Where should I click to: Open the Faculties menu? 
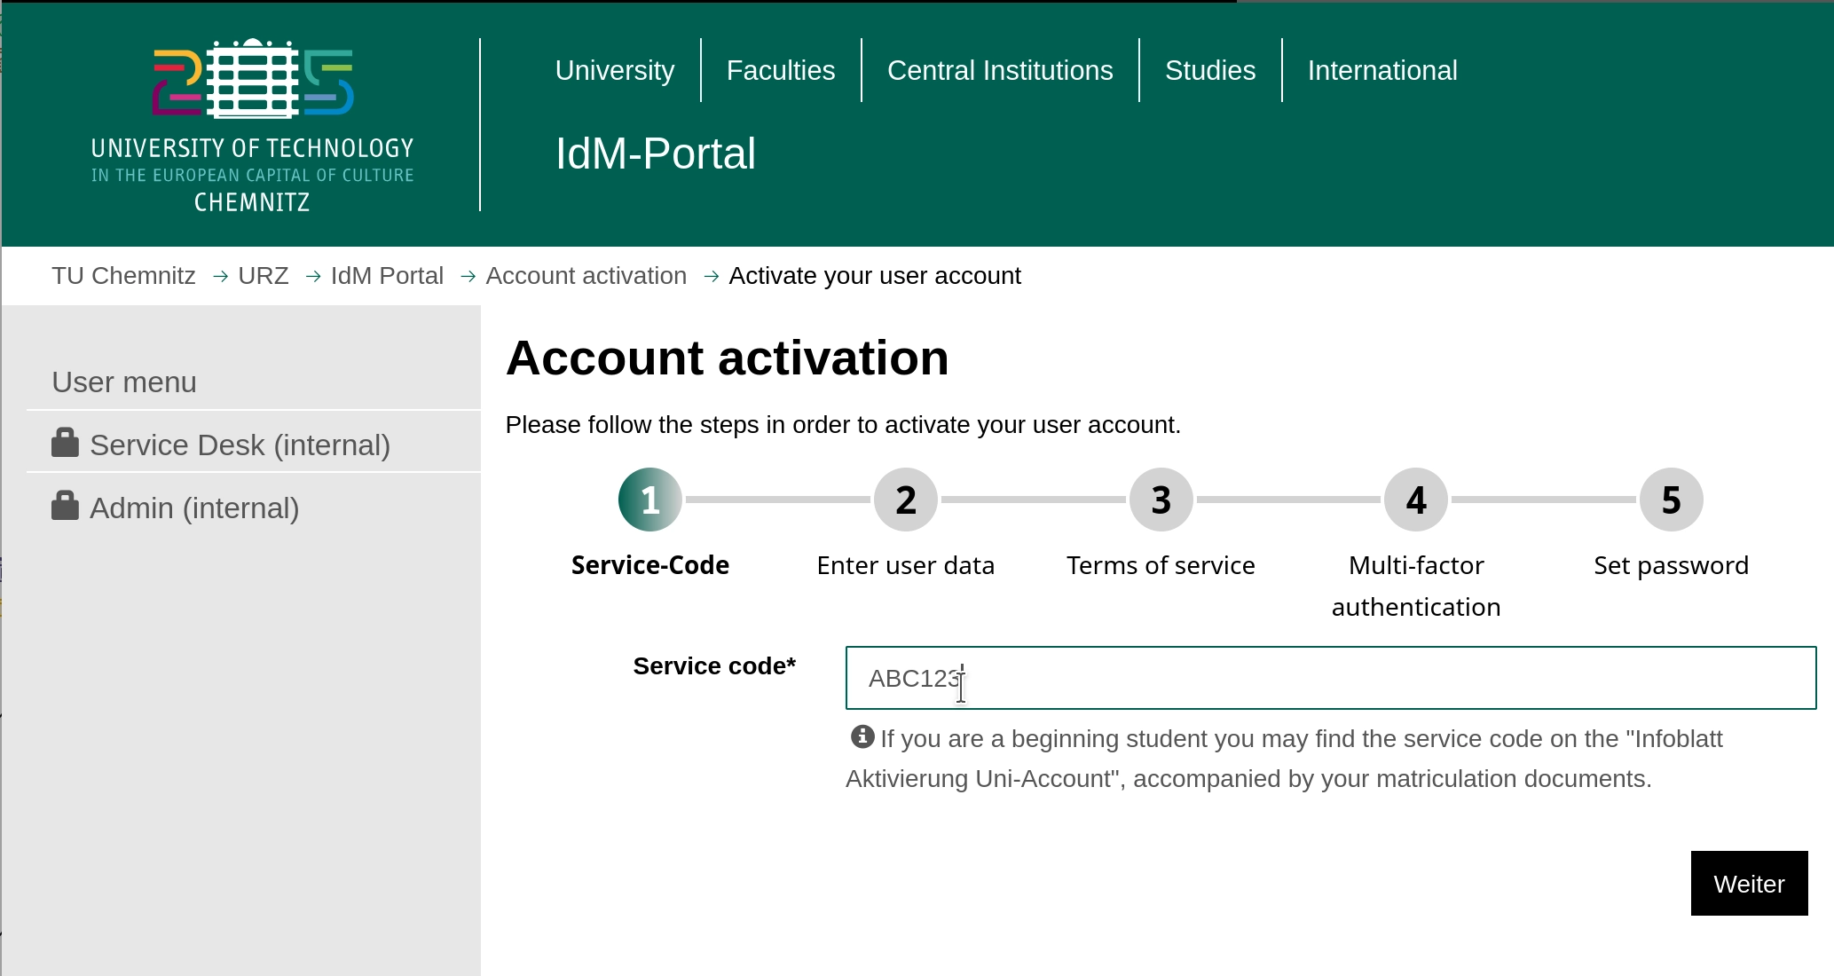780,69
